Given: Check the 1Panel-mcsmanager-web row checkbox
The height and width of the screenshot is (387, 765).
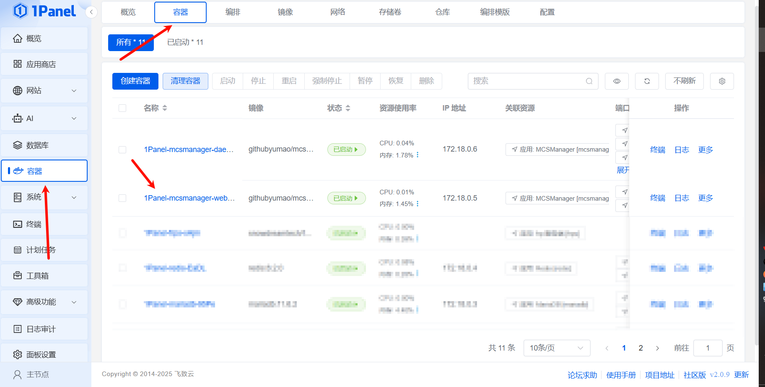Looking at the screenshot, I should (x=122, y=198).
